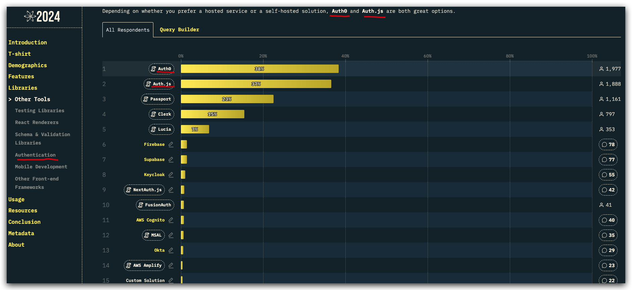
Task: Click the State of React 2024 logo
Action: 42,16
